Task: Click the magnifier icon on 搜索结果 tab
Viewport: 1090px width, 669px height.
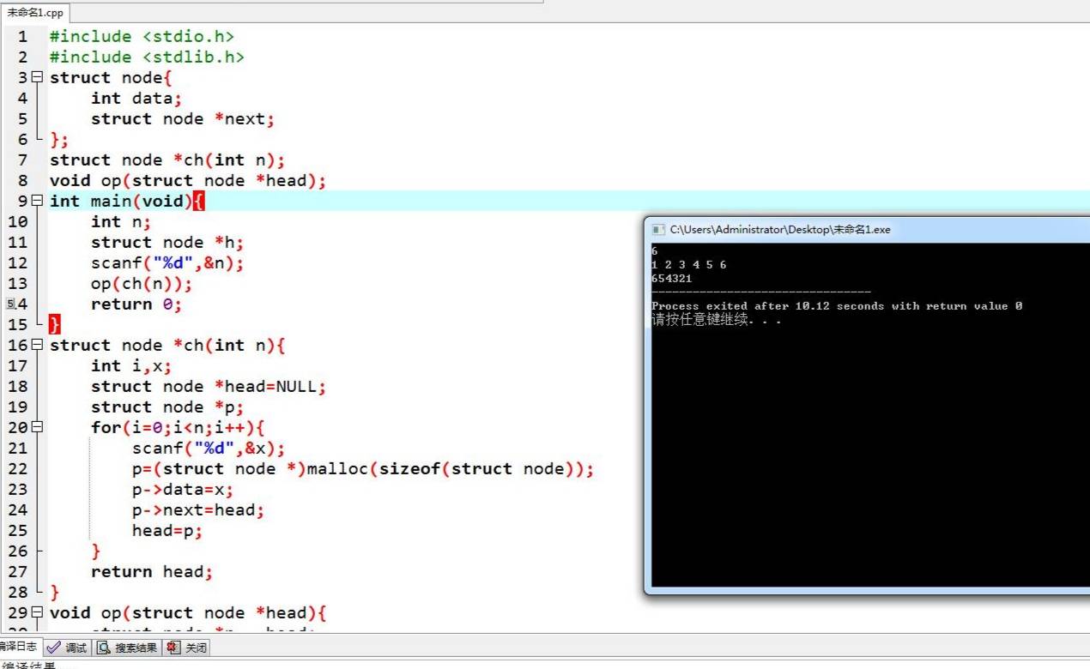Action: (104, 648)
